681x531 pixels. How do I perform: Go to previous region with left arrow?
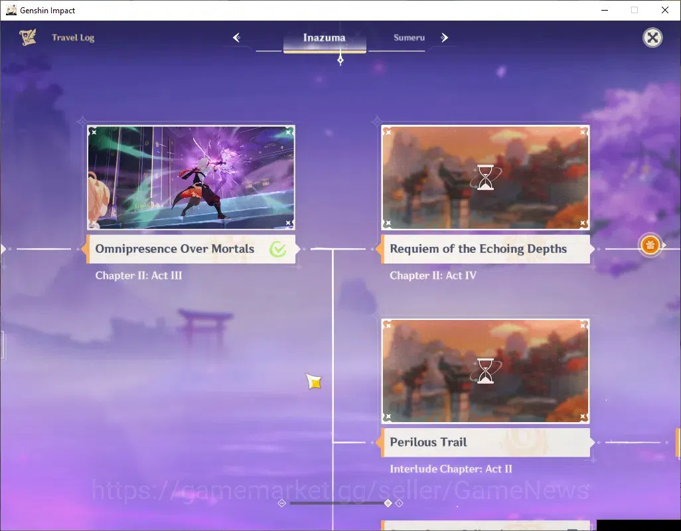(236, 38)
